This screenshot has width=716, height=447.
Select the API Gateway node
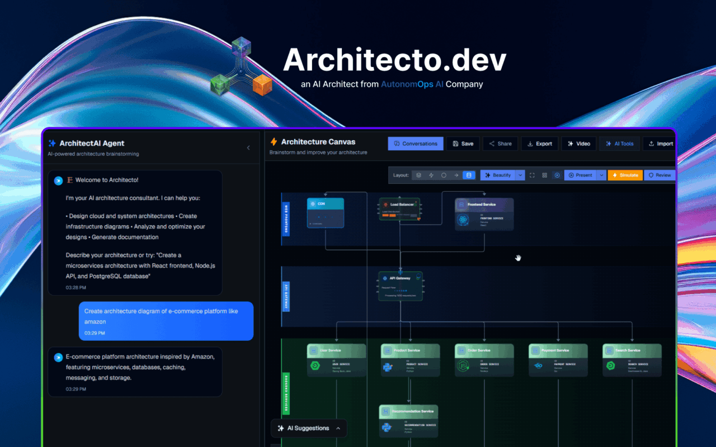point(401,286)
